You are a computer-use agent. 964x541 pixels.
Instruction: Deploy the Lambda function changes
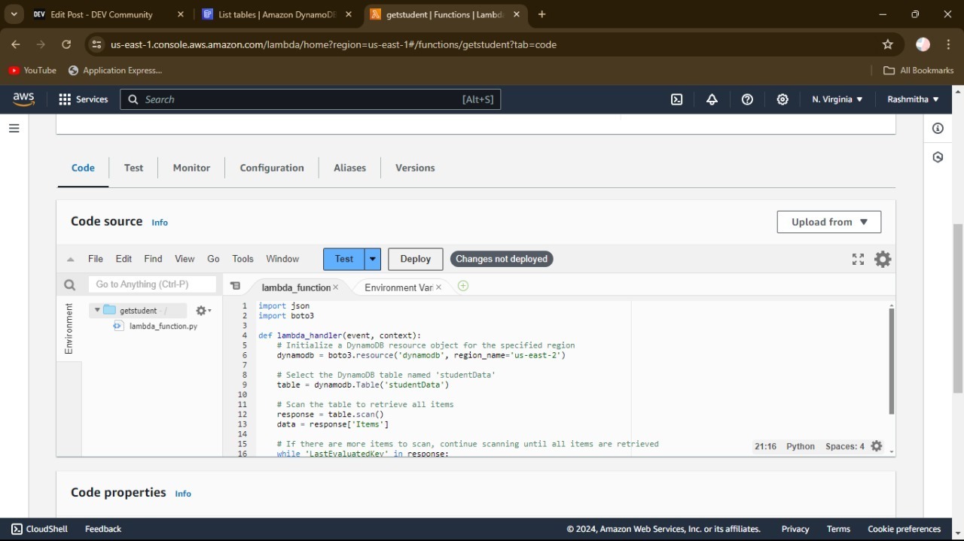(415, 259)
